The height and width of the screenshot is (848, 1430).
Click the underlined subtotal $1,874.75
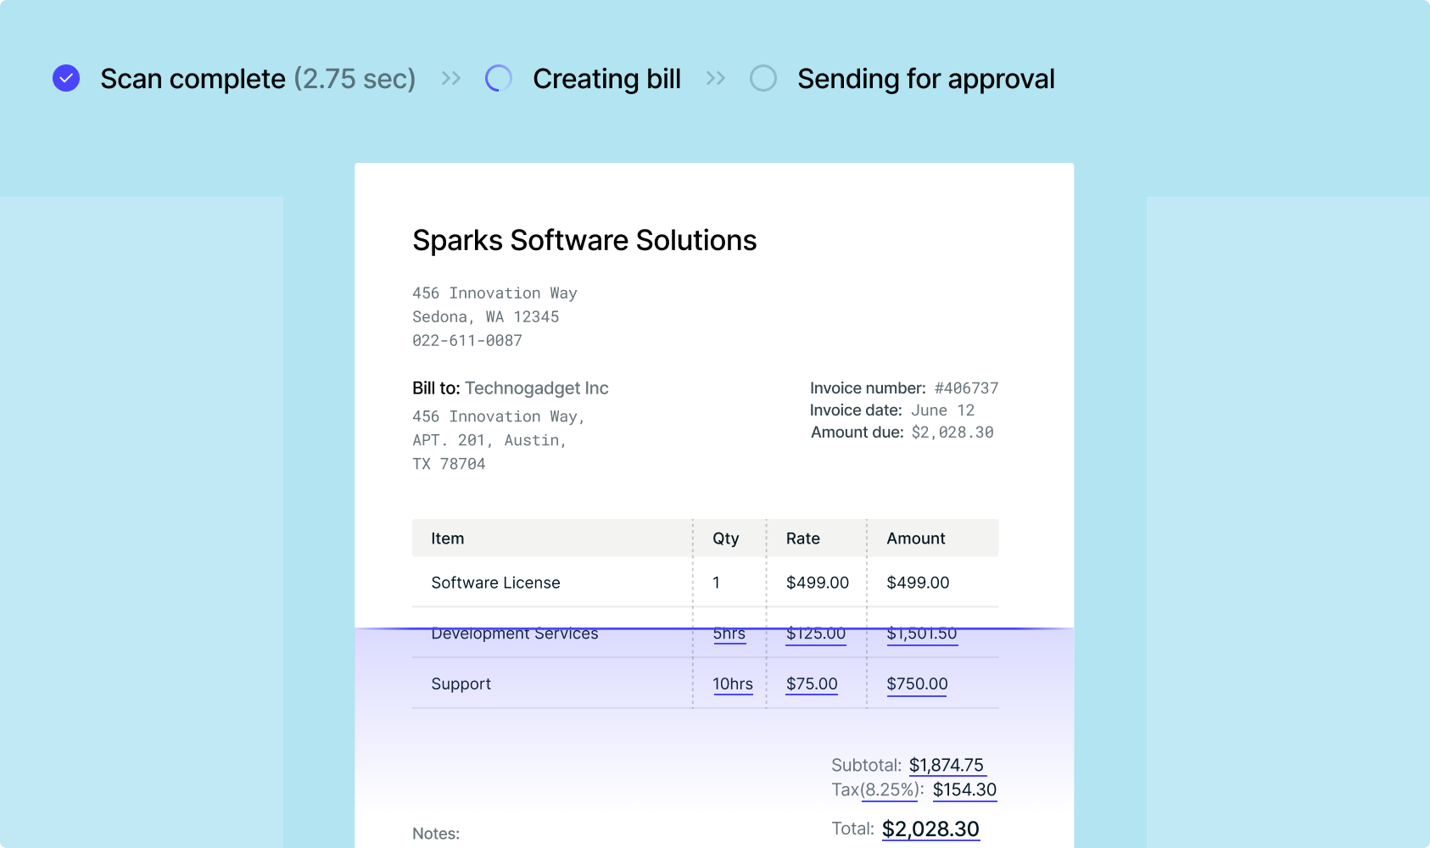pyautogui.click(x=947, y=765)
